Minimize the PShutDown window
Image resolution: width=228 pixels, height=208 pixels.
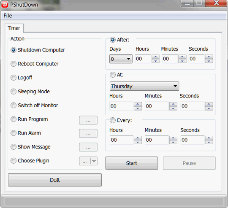(x=187, y=3)
